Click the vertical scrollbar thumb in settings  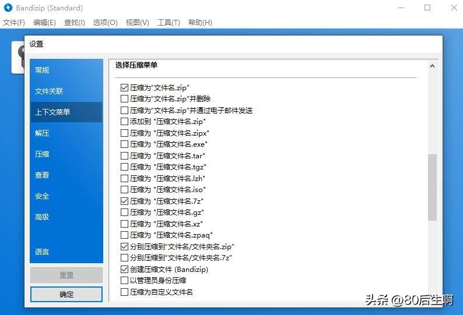point(432,187)
